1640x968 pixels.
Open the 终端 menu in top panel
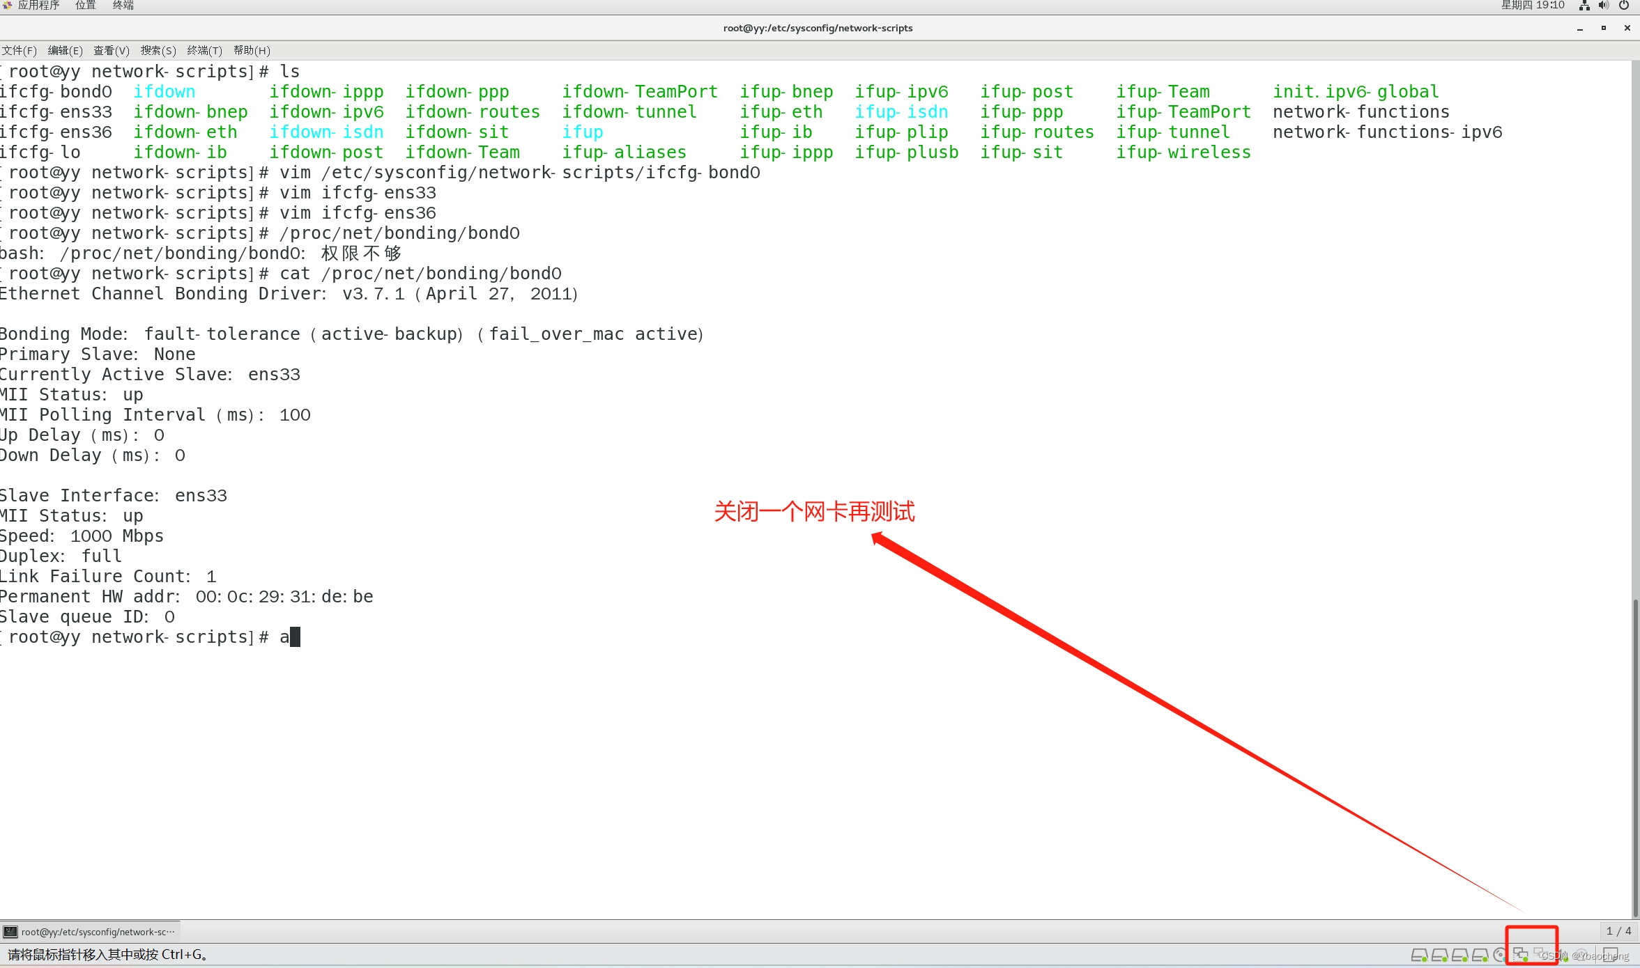123,6
